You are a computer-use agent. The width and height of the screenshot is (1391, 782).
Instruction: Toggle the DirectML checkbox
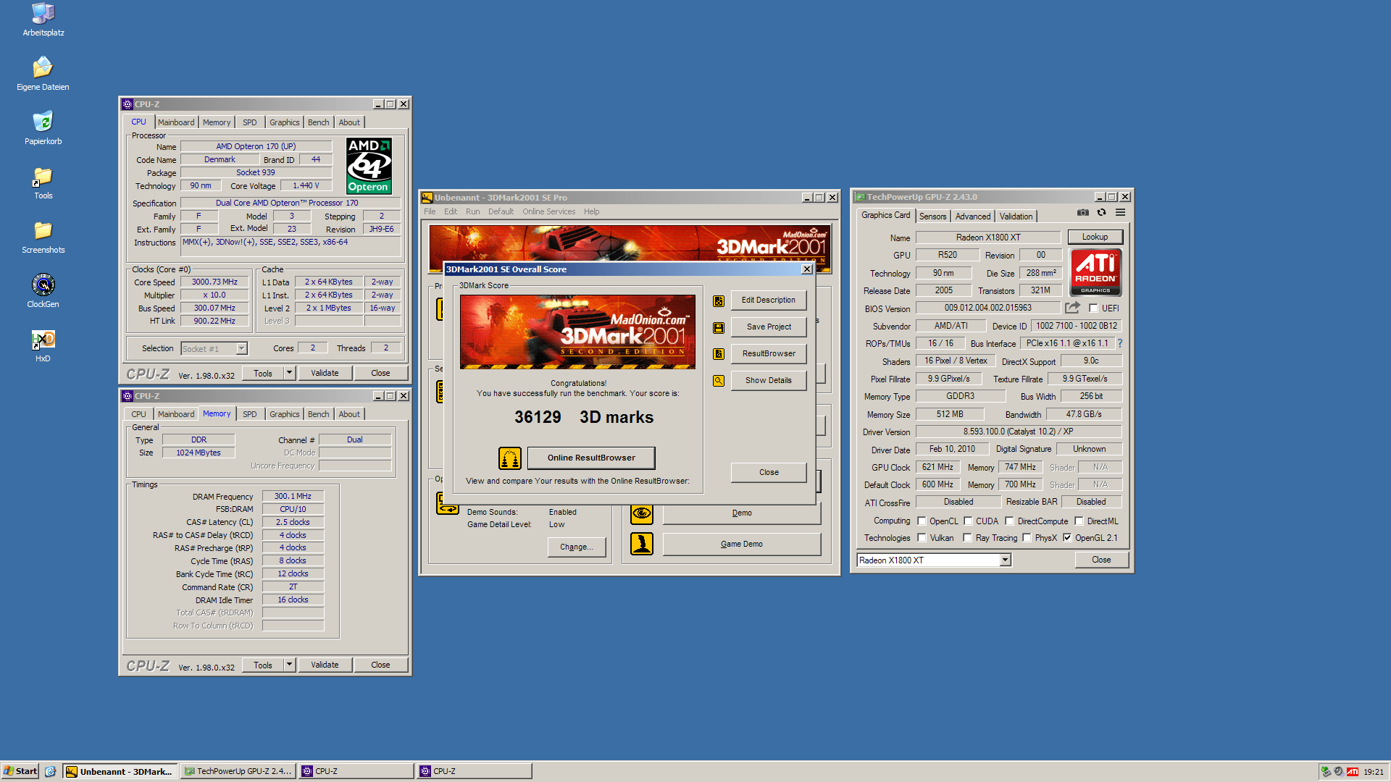point(1079,521)
